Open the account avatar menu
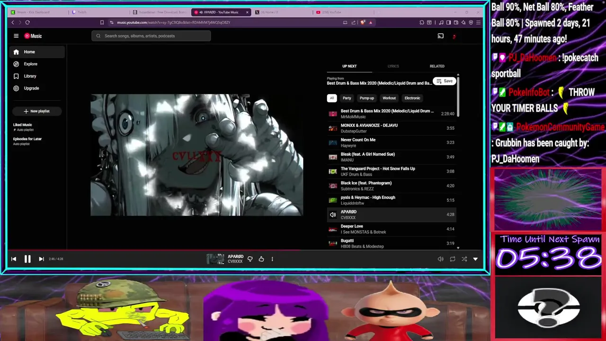Image resolution: width=606 pixels, height=341 pixels. (x=454, y=36)
